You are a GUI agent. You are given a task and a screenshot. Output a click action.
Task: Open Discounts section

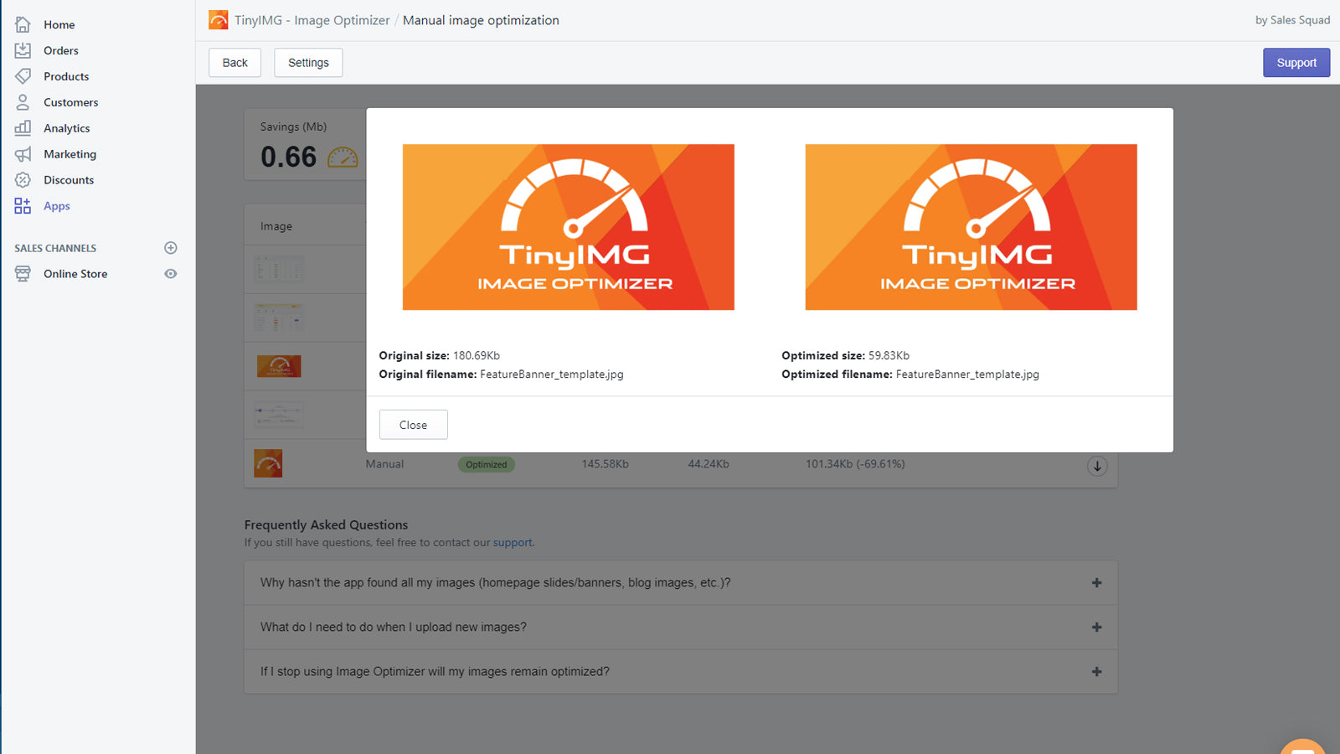(69, 181)
